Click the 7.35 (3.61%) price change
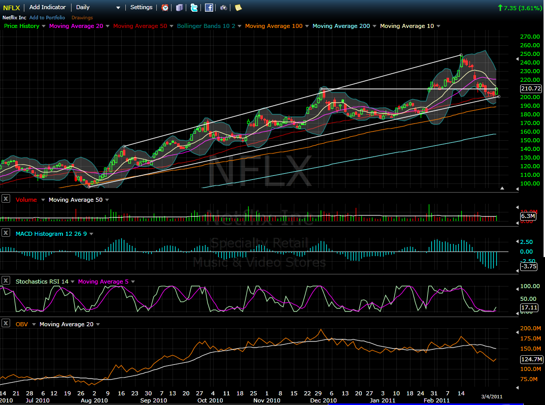545x405 pixels. pyautogui.click(x=520, y=8)
